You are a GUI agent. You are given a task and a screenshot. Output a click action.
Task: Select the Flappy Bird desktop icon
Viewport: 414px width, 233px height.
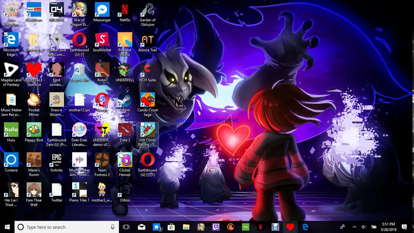[x=34, y=133]
